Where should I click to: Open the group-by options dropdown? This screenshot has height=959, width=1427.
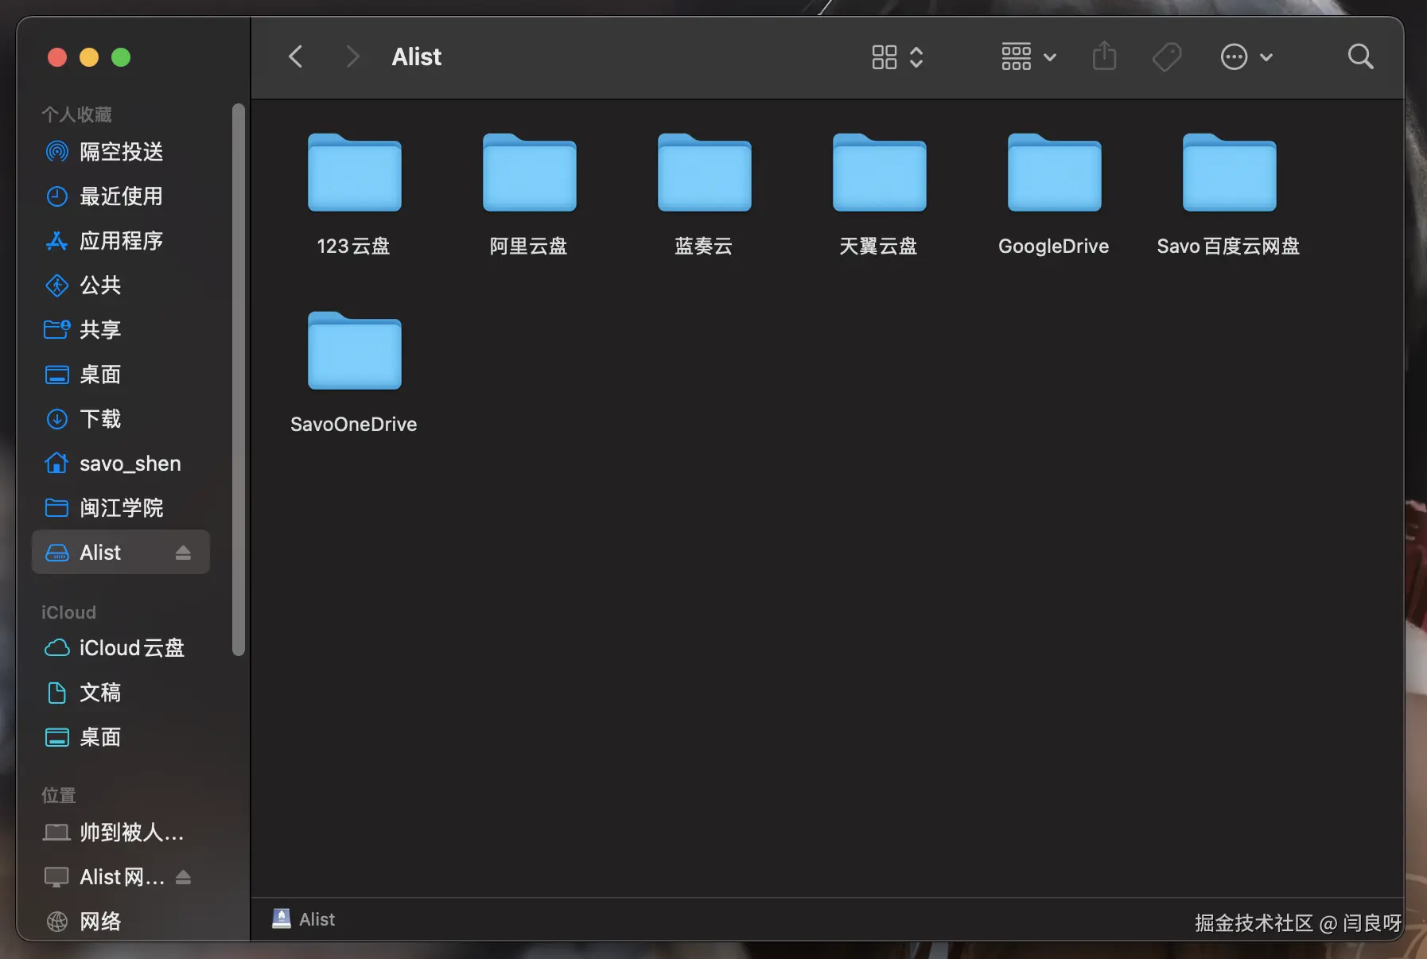1028,57
